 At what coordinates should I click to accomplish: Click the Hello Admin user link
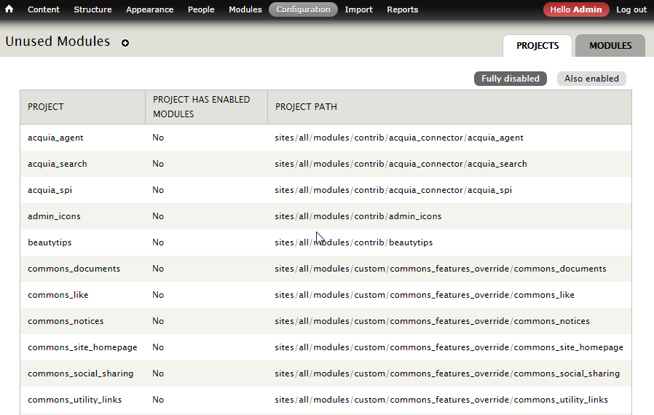[x=576, y=9]
